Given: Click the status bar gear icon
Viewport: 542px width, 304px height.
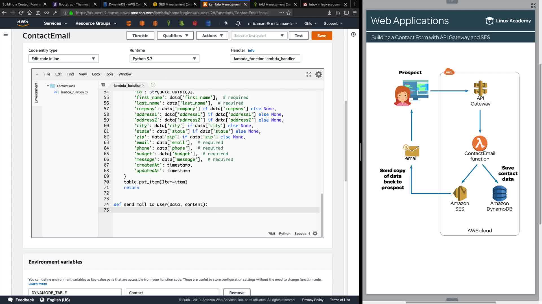Looking at the screenshot, I should (x=315, y=233).
